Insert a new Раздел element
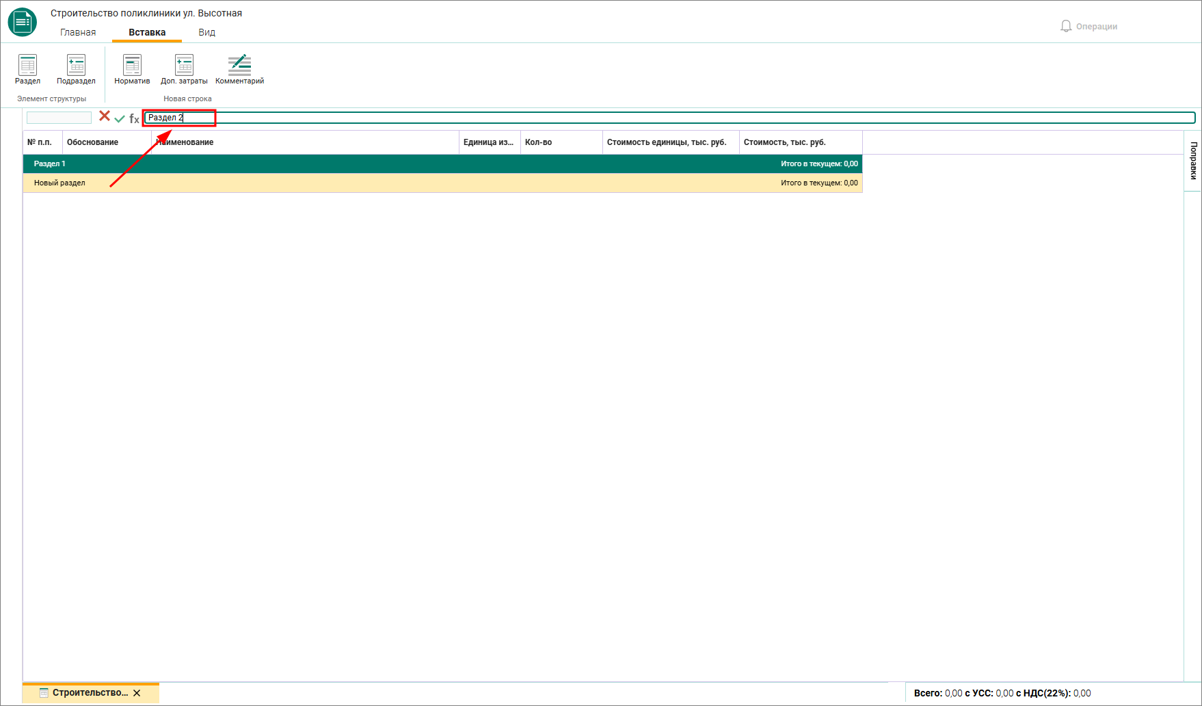Screen dimensions: 1202x706 coord(28,69)
